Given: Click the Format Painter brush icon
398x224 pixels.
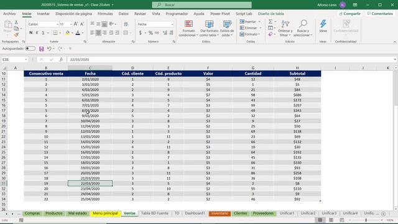Looking at the screenshot, I should pos(17,35).
